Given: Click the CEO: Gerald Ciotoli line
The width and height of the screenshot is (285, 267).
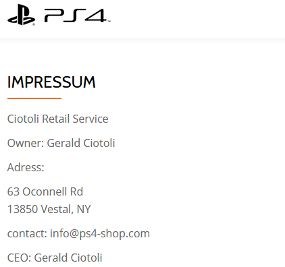Looking at the screenshot, I should 55,258.
